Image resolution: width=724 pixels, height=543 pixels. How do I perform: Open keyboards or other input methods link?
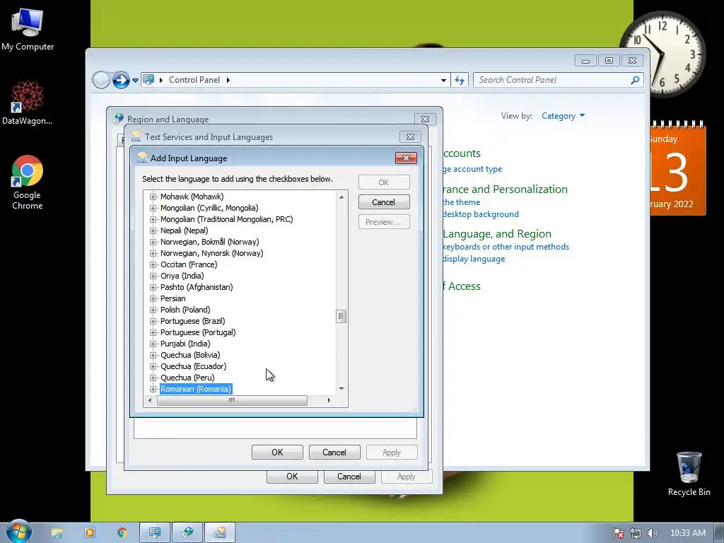(x=506, y=247)
